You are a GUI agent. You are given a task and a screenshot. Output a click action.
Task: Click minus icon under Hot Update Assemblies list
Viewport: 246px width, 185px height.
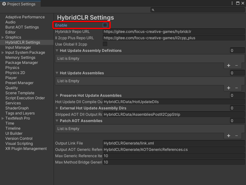coord(237,88)
